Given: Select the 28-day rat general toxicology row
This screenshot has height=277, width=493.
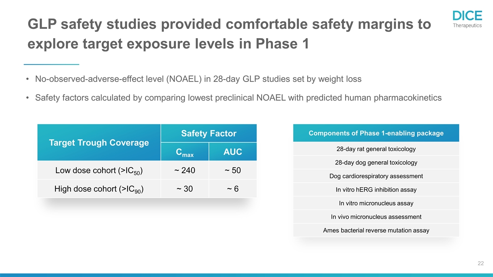Looking at the screenshot, I should point(376,149).
